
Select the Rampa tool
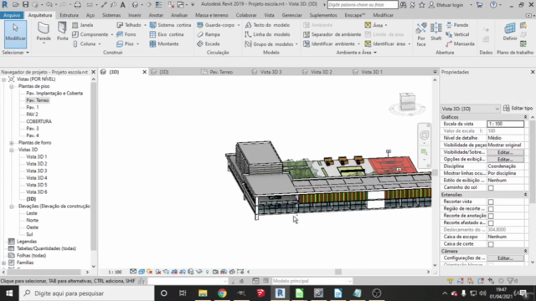[209, 34]
